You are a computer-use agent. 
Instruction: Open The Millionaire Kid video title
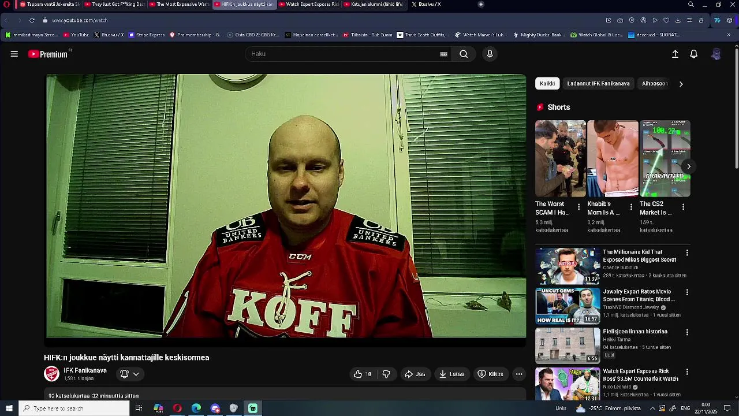tap(640, 256)
